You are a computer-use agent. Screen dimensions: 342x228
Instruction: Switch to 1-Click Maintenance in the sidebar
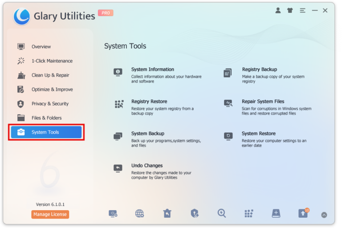[x=52, y=61]
